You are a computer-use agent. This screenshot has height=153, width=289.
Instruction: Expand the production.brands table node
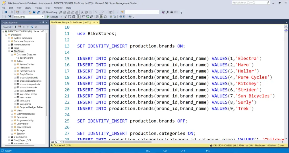click(x=15, y=78)
